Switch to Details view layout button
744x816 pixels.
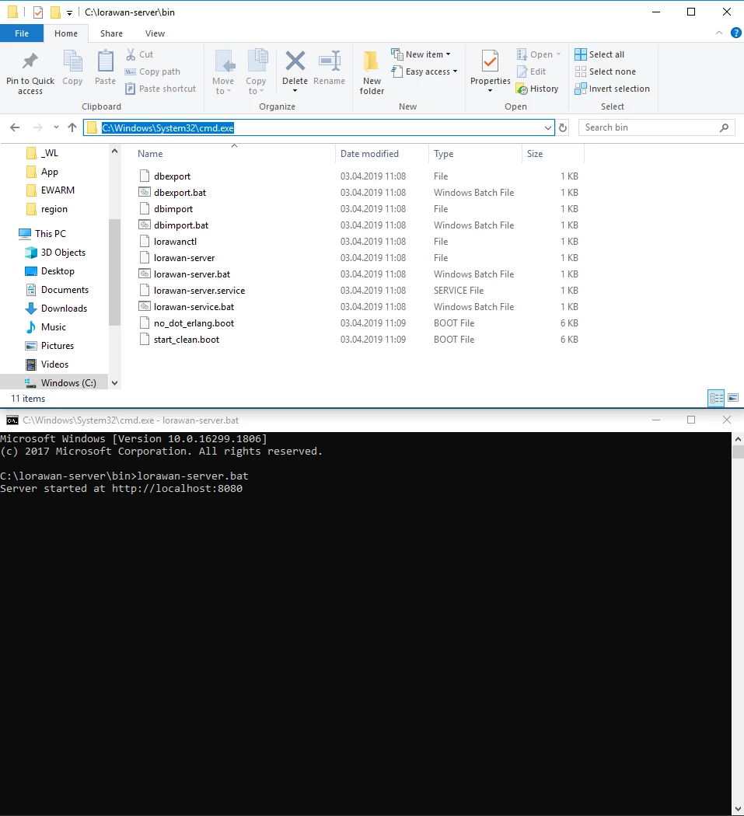click(717, 398)
